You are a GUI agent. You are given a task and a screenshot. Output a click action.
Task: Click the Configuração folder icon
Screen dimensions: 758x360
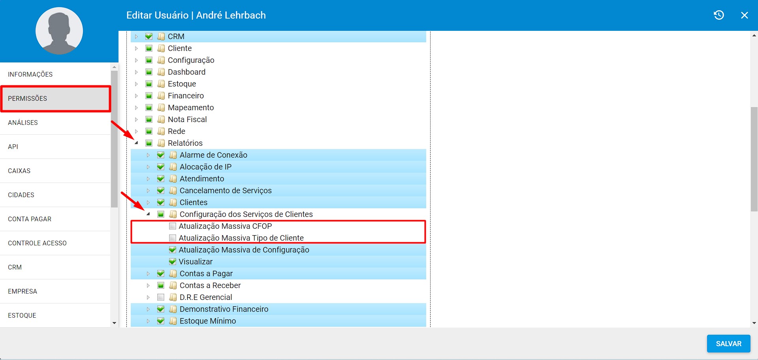(x=161, y=60)
